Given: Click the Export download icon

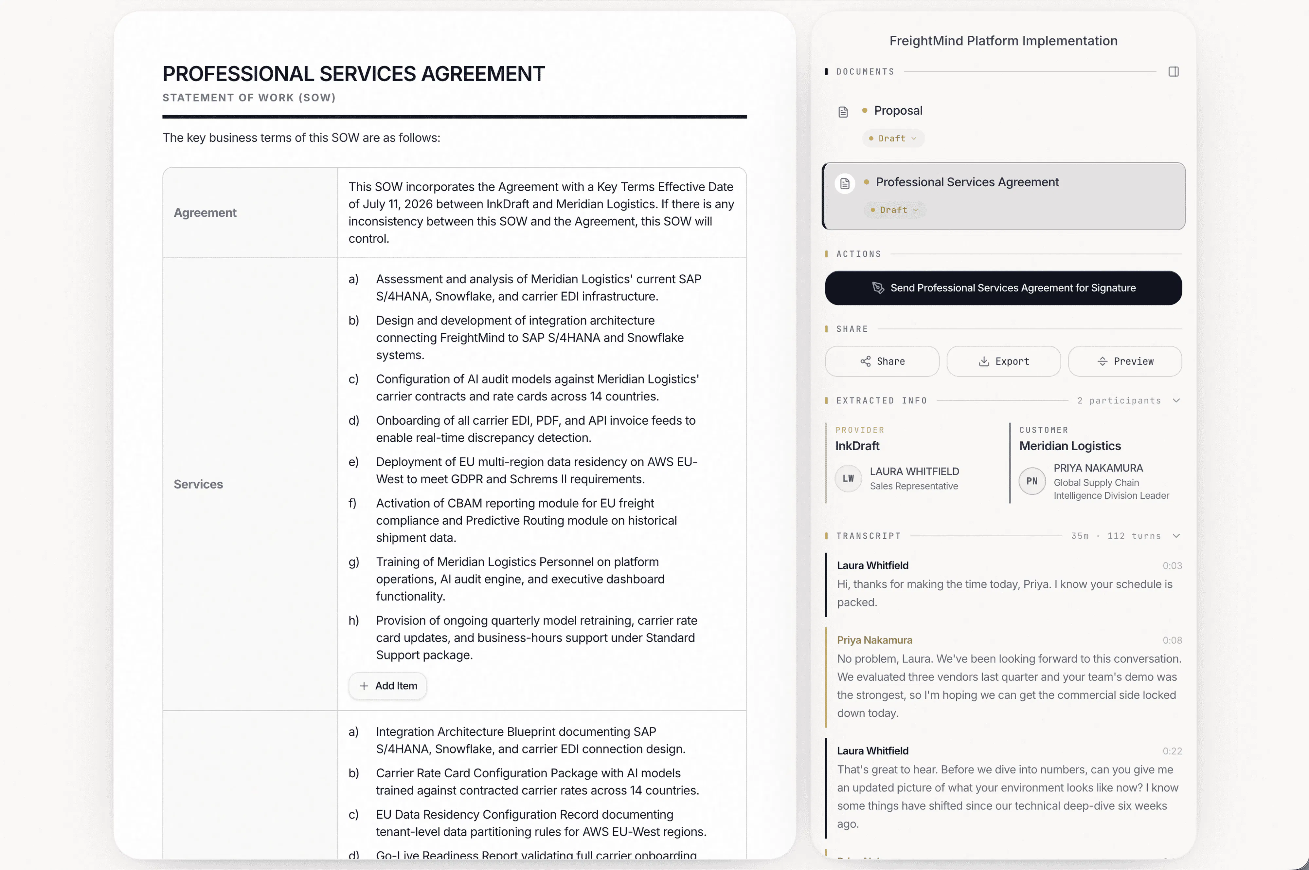Looking at the screenshot, I should pos(984,361).
